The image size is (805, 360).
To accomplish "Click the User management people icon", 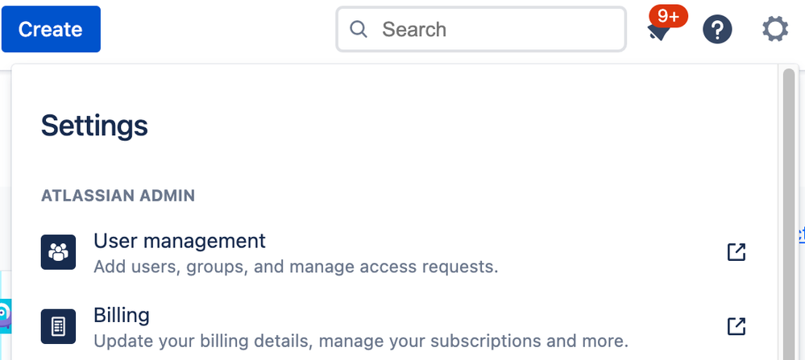I will (x=59, y=252).
